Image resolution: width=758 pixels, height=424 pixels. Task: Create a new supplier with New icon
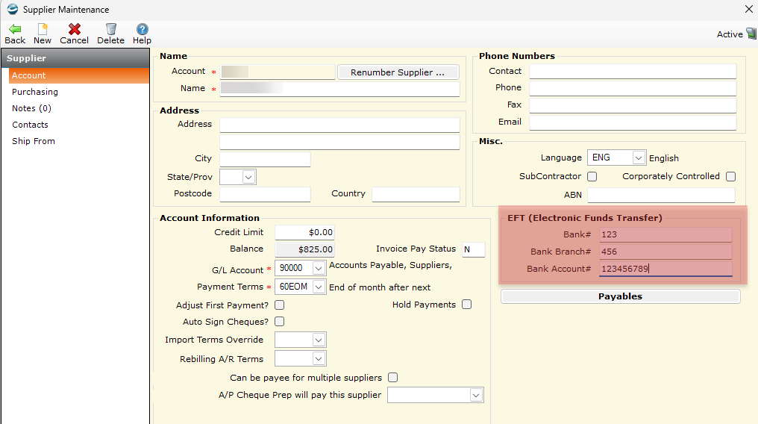coord(43,29)
